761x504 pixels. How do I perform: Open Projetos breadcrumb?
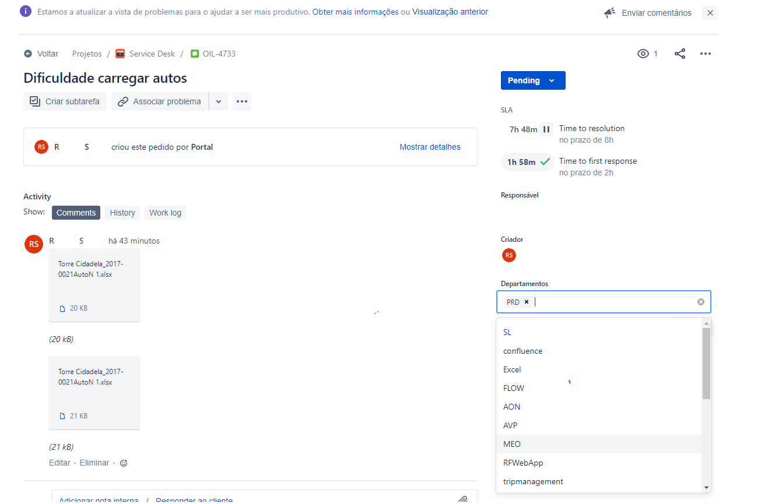coord(87,54)
